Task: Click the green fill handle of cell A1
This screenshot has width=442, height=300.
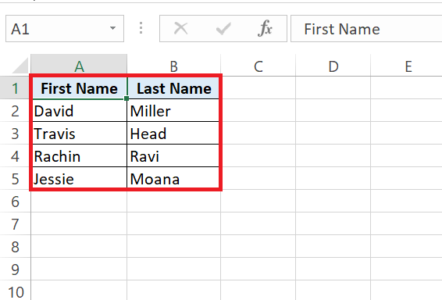Action: coord(127,98)
